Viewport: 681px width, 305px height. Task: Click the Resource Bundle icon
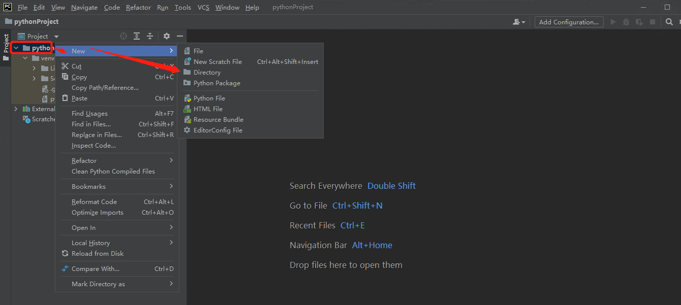click(x=187, y=119)
